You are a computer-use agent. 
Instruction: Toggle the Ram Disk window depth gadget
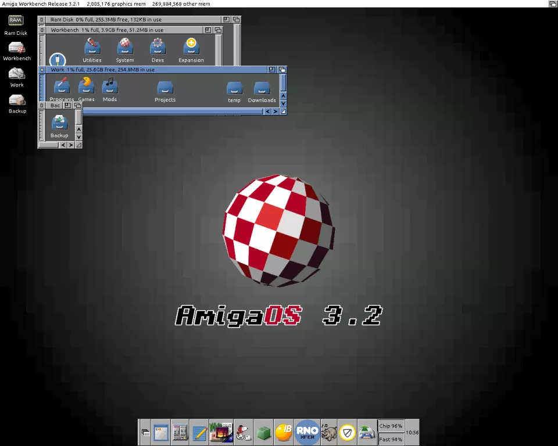coord(237,20)
